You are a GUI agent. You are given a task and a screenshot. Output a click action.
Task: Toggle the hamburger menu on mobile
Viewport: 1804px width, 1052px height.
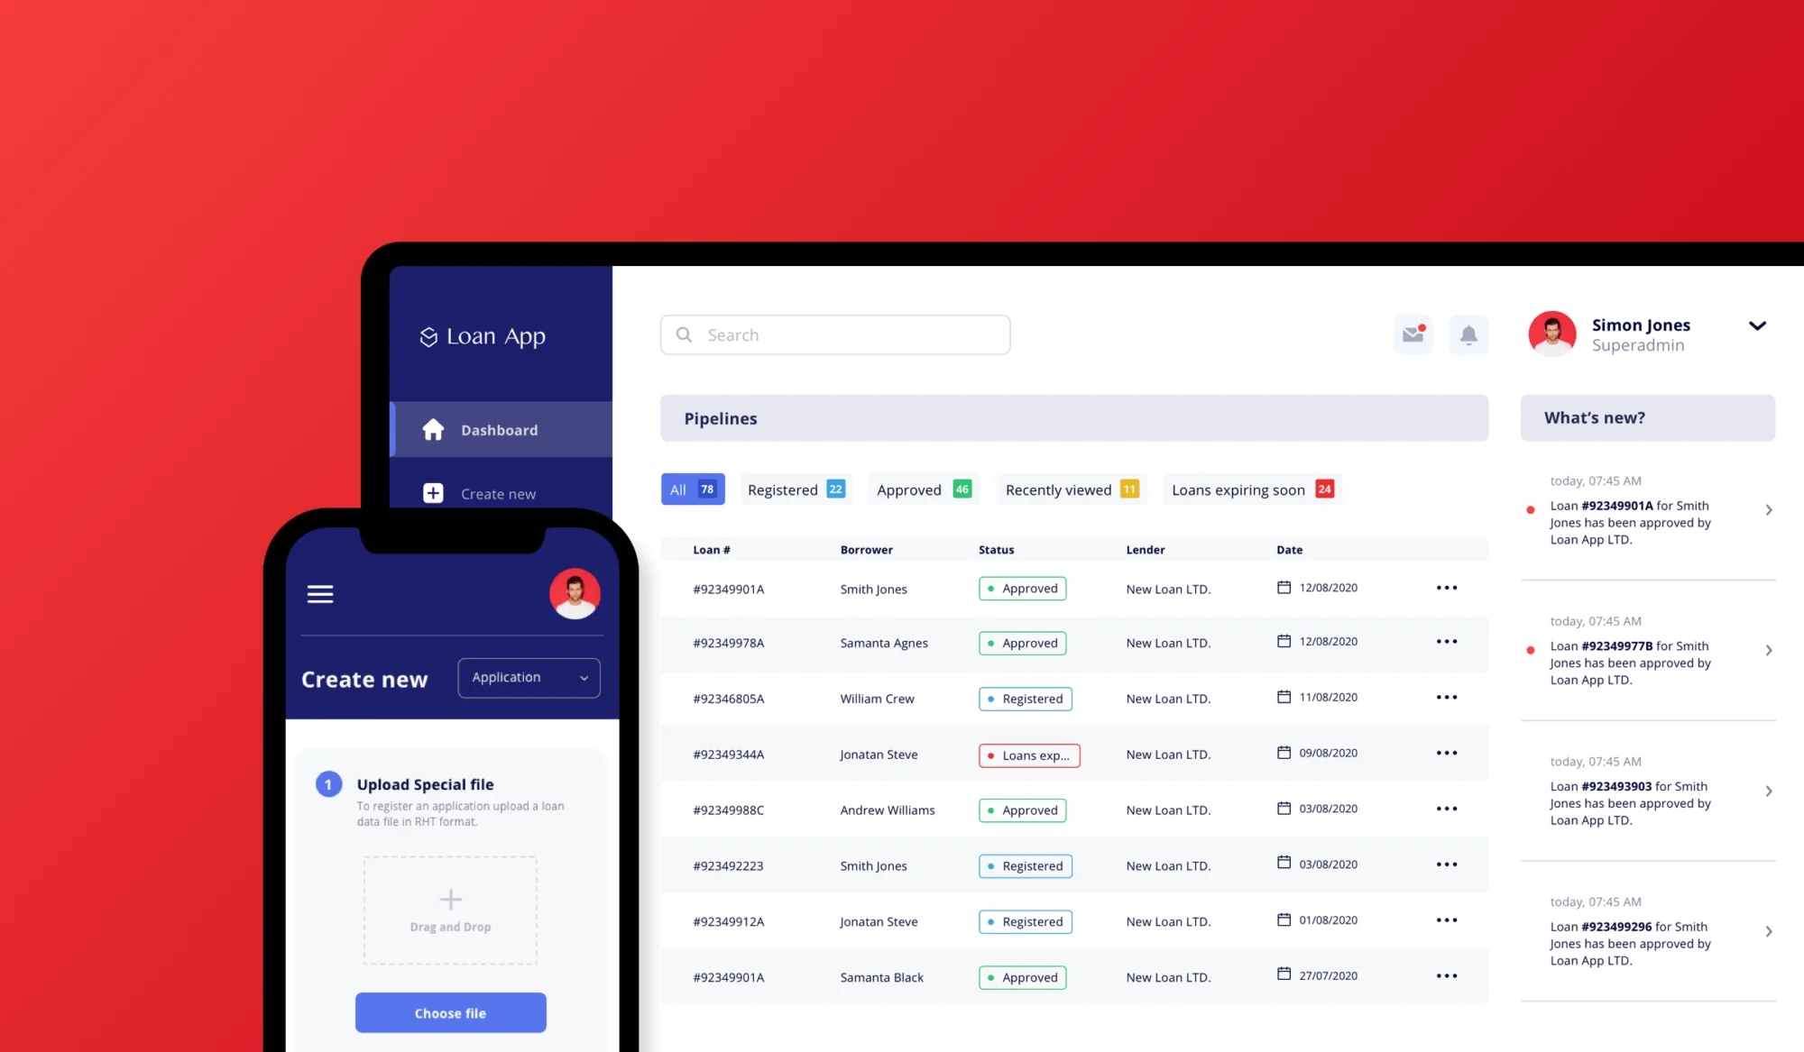(322, 594)
